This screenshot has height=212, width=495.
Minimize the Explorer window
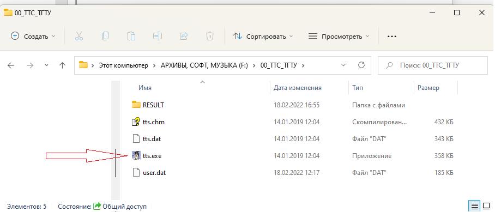[x=432, y=13]
